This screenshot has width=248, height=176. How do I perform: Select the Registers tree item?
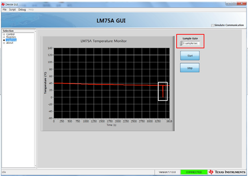pyautogui.click(x=11, y=37)
